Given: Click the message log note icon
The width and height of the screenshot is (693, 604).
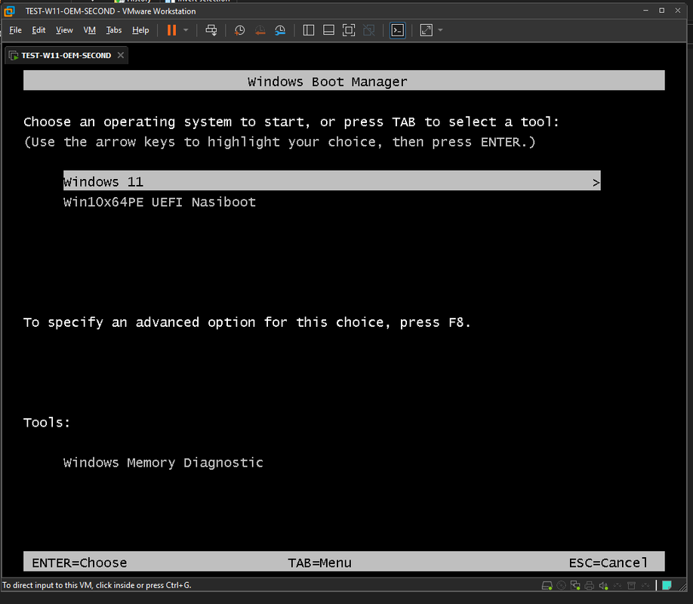Looking at the screenshot, I should pyautogui.click(x=667, y=585).
